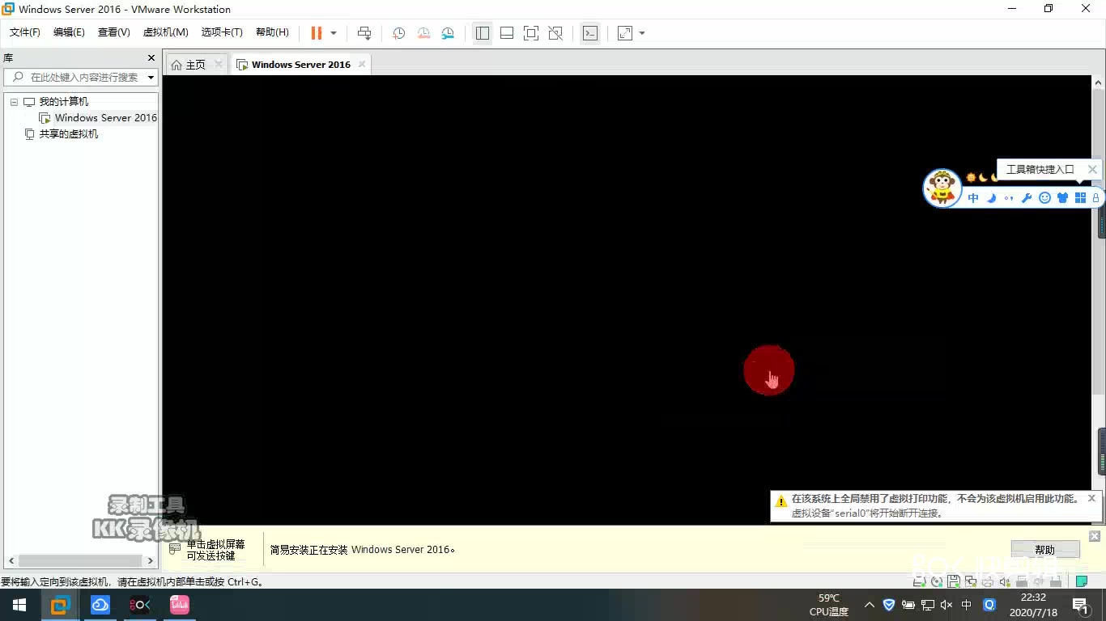Viewport: 1106px width, 621px height.
Task: Click the full screen mode icon
Action: 531,33
